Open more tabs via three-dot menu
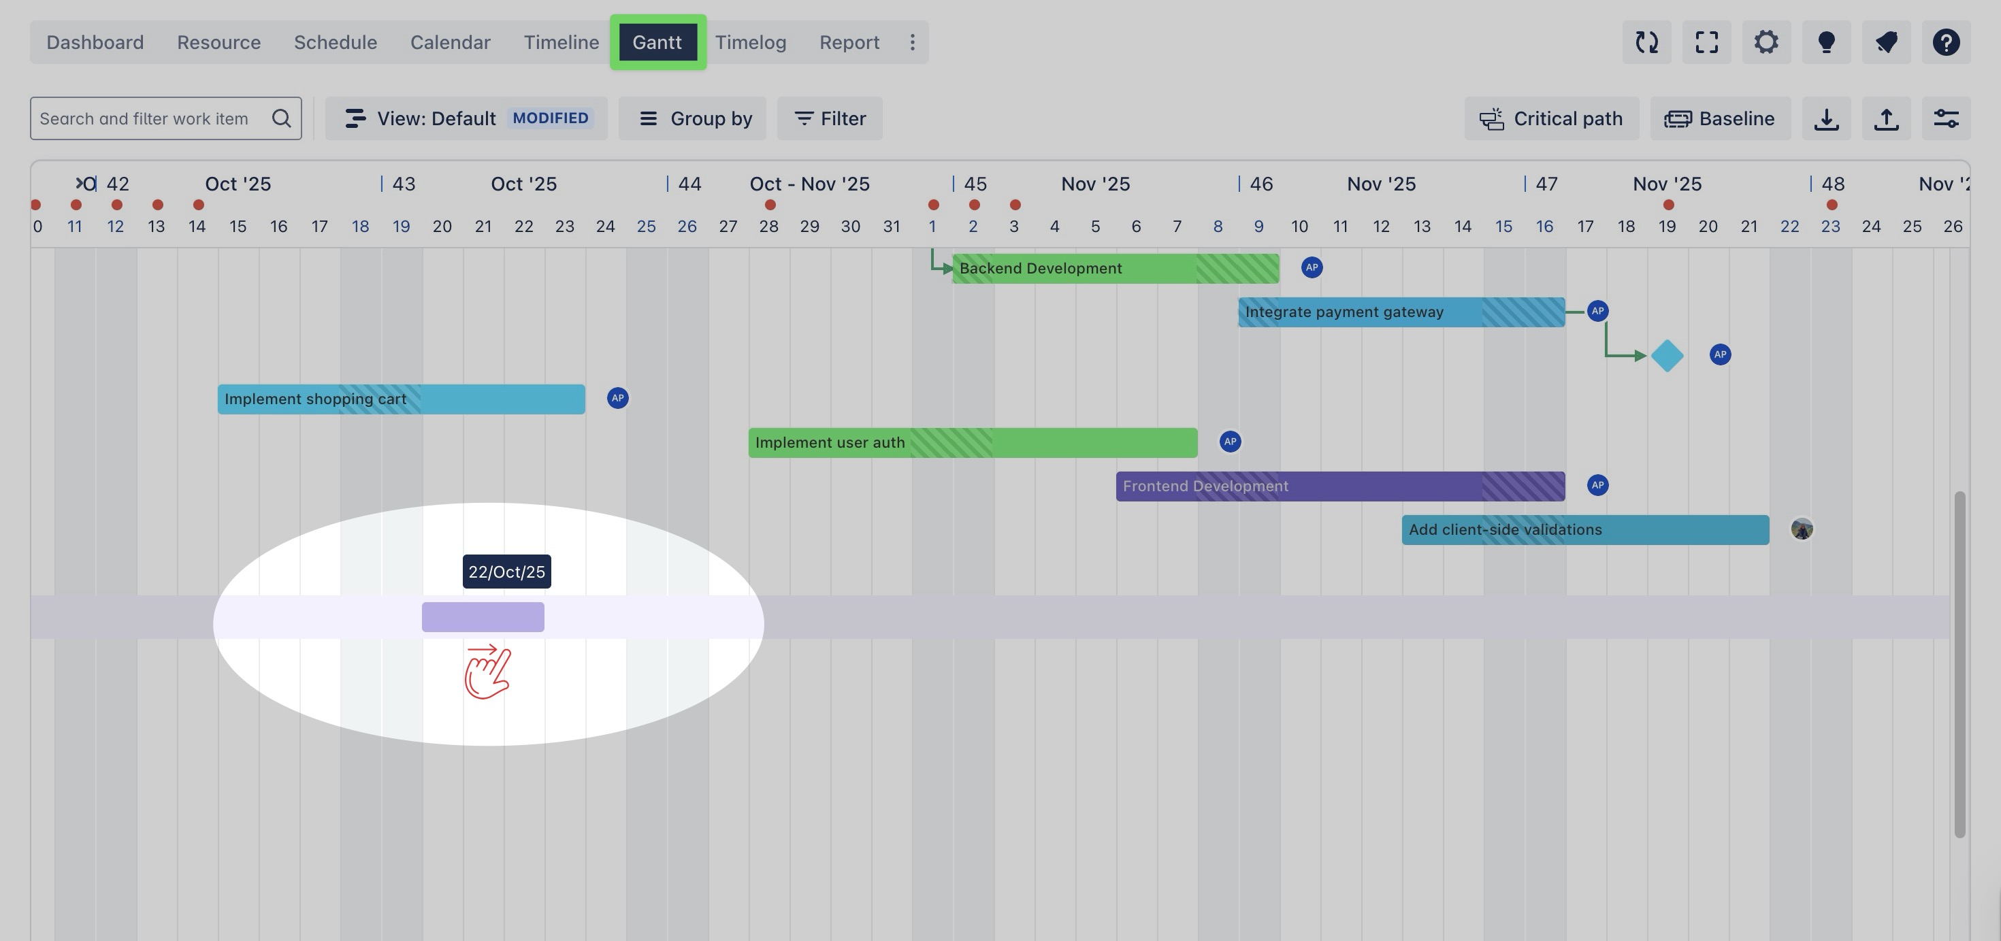Image resolution: width=2001 pixels, height=941 pixels. (913, 42)
